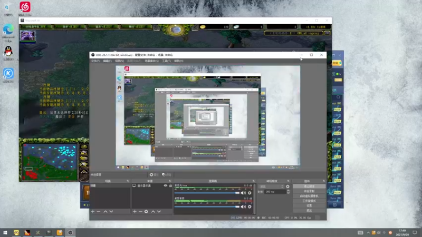This screenshot has width=422, height=237.
Task: Click the transition duration 300 ms field
Action: click(x=275, y=192)
